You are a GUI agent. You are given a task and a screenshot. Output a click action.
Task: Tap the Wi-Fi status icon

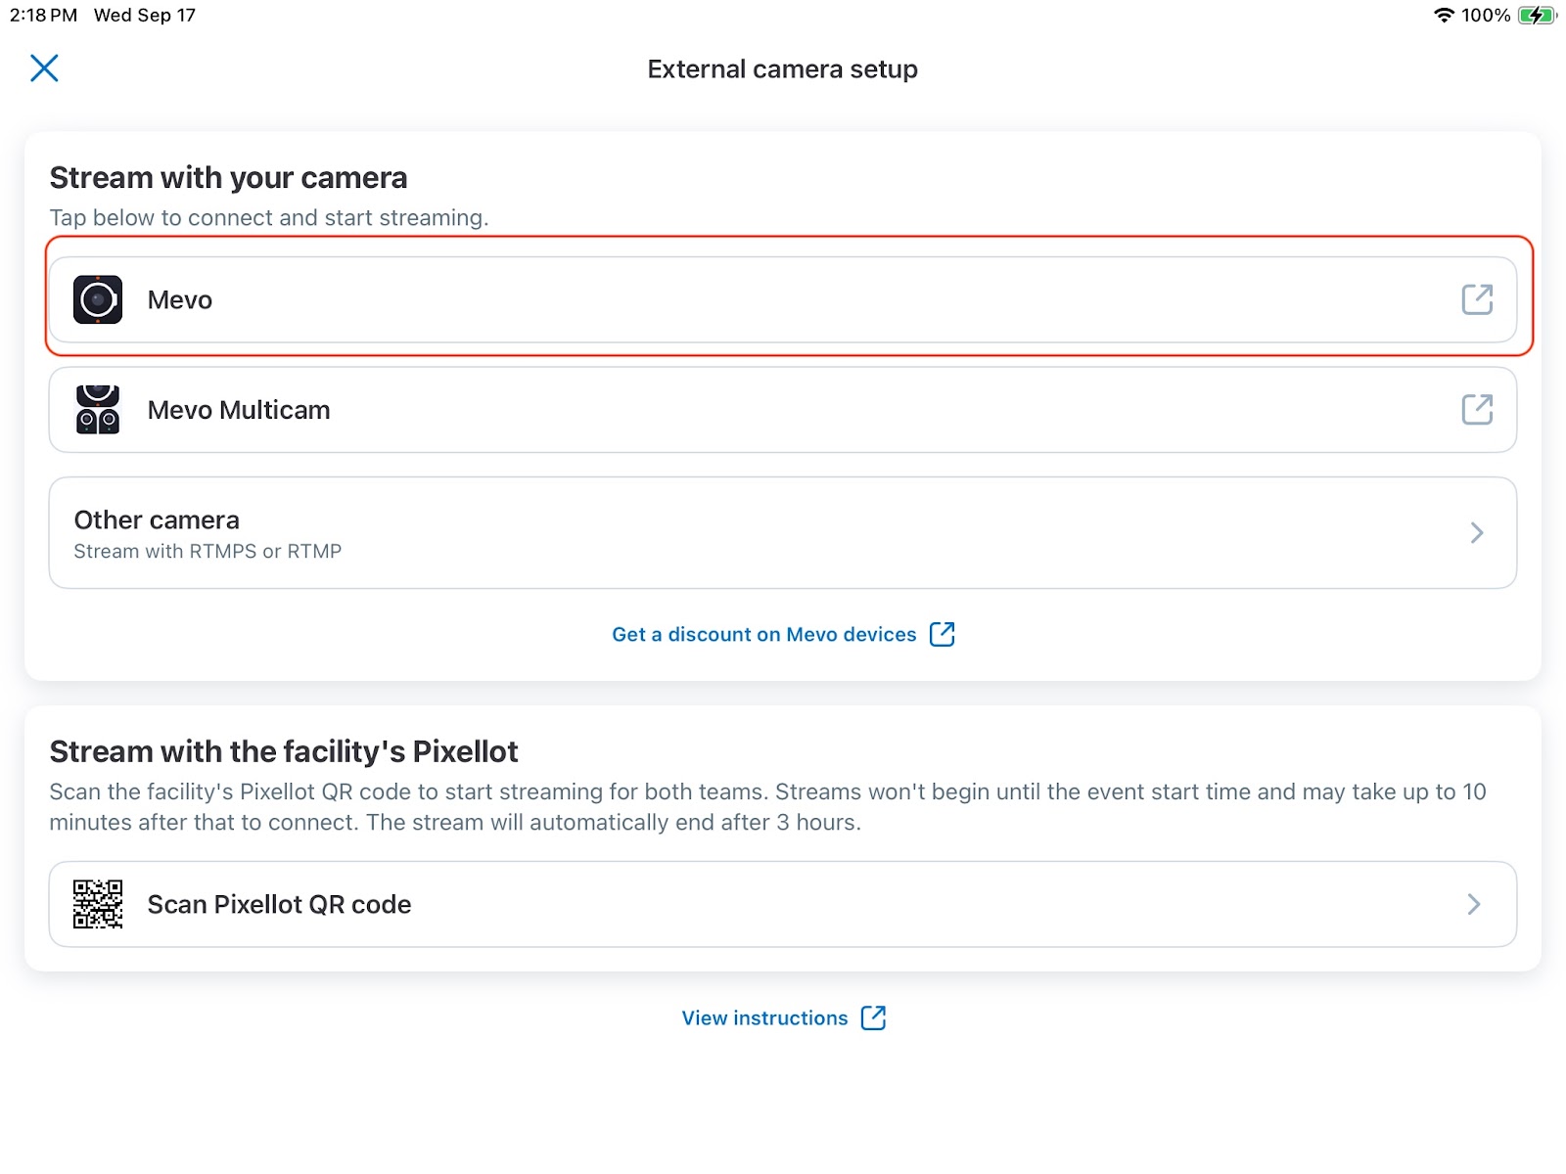pos(1443,16)
